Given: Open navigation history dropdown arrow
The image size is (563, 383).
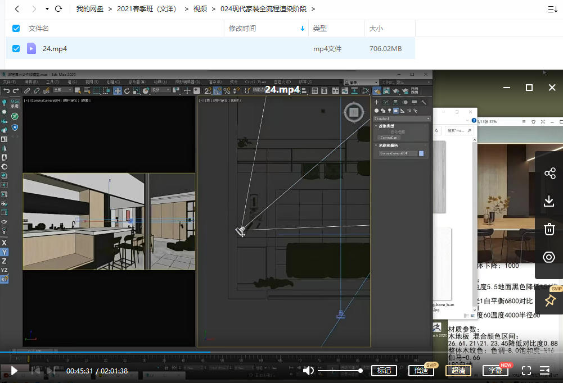Looking at the screenshot, I should click(x=47, y=9).
